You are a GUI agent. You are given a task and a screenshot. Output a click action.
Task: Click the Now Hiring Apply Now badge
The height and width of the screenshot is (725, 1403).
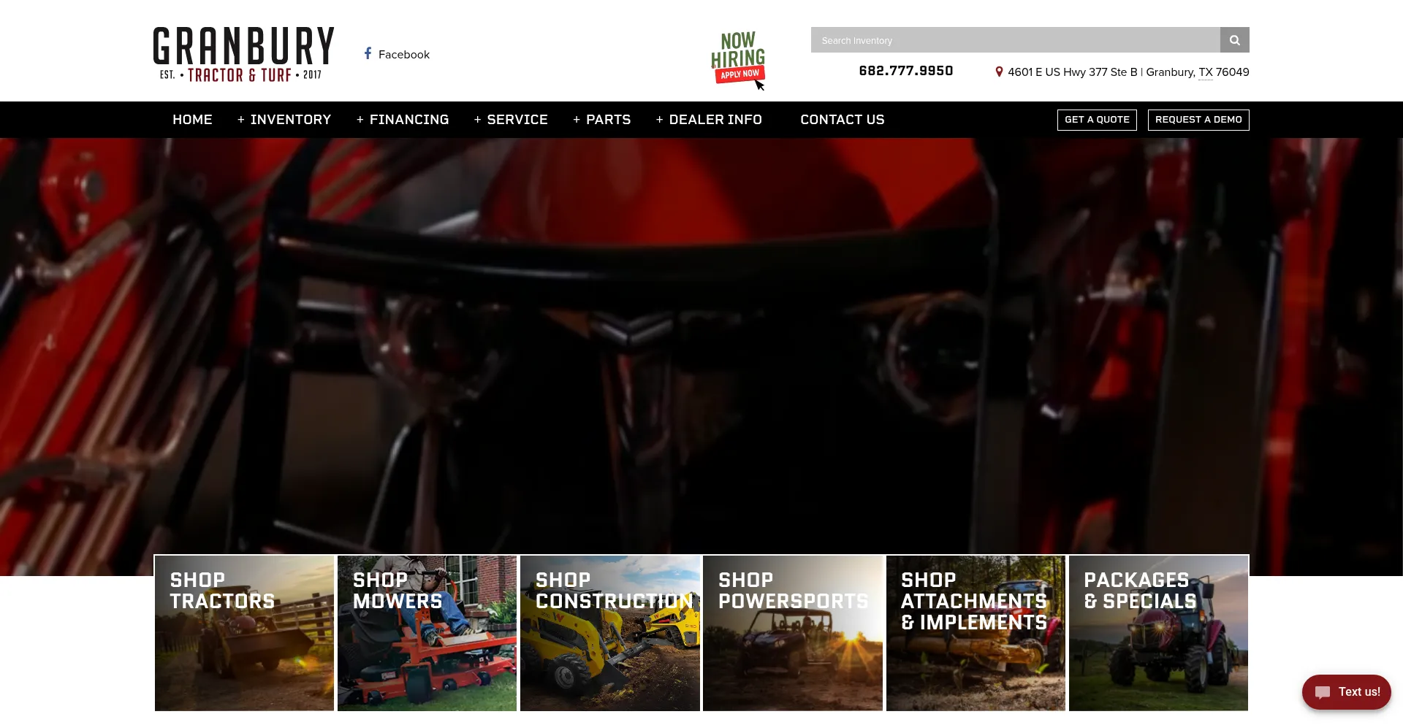click(x=738, y=58)
